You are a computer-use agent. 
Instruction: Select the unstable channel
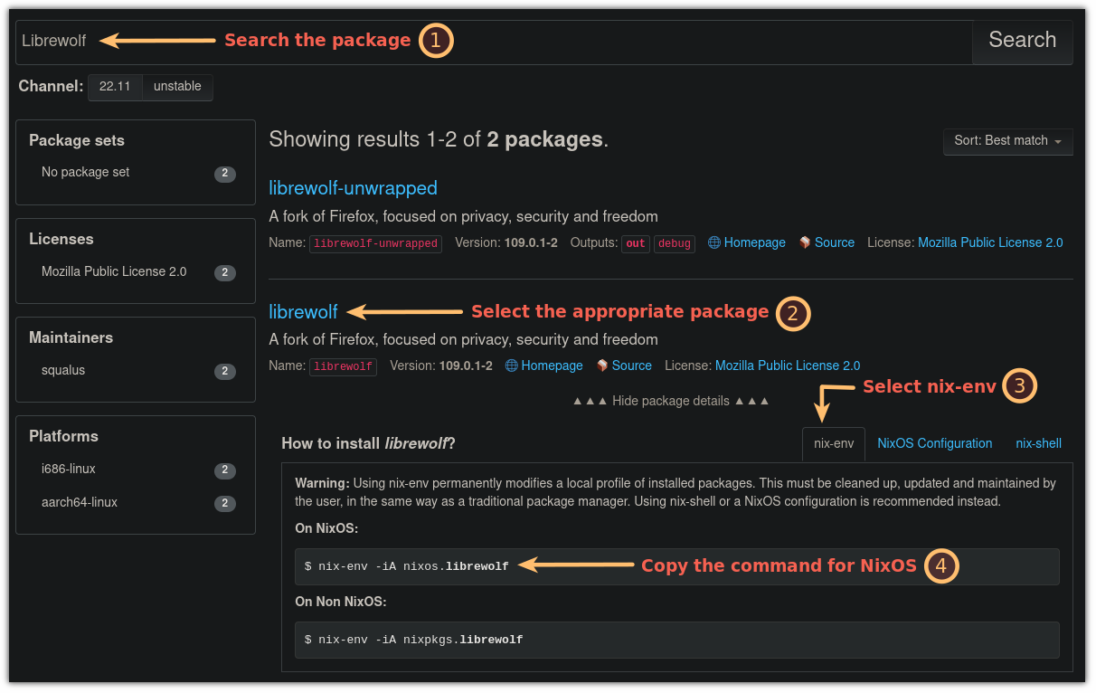177,86
